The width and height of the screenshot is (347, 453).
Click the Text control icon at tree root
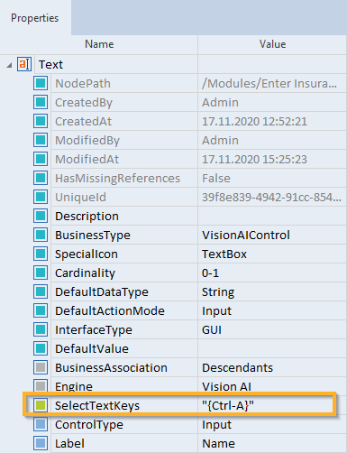pyautogui.click(x=24, y=64)
